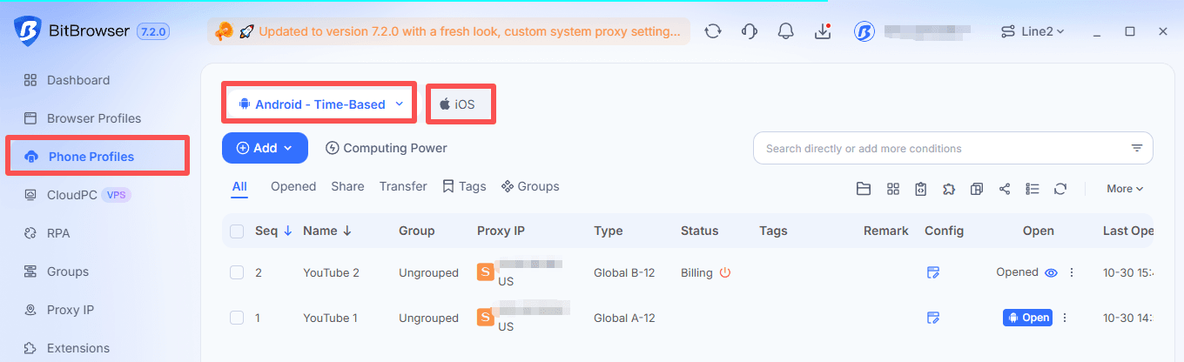Click the sync refresh icon in header

coord(712,31)
